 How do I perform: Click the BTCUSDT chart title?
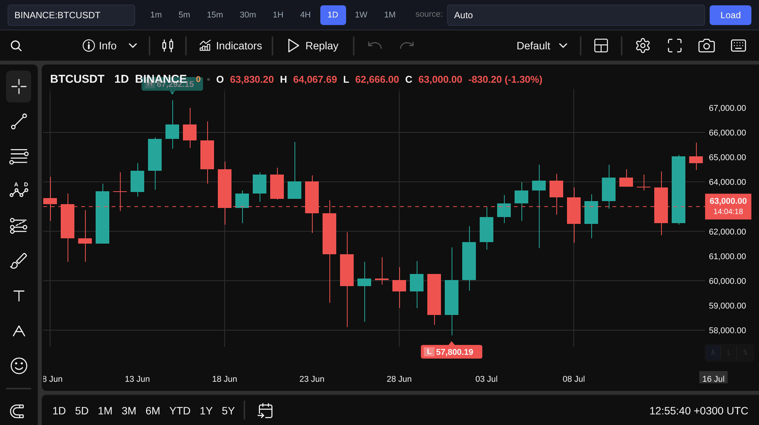pos(77,79)
